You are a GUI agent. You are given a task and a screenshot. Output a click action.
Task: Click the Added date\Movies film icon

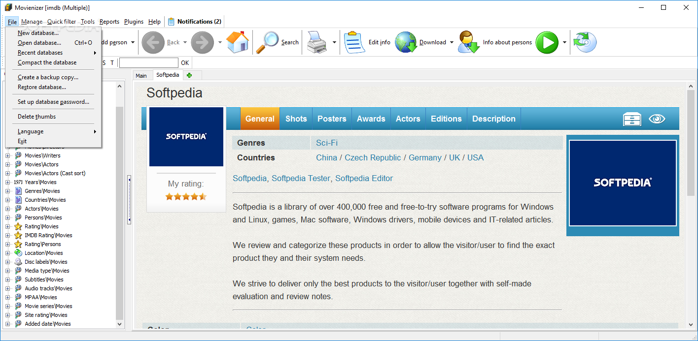point(18,324)
